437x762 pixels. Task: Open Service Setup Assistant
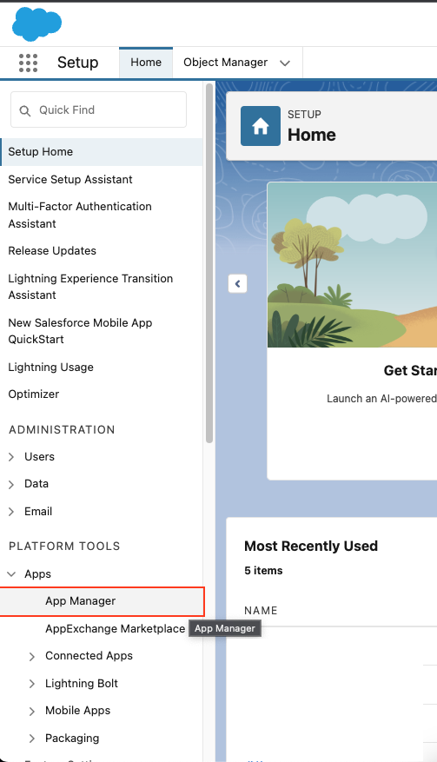pyautogui.click(x=70, y=179)
